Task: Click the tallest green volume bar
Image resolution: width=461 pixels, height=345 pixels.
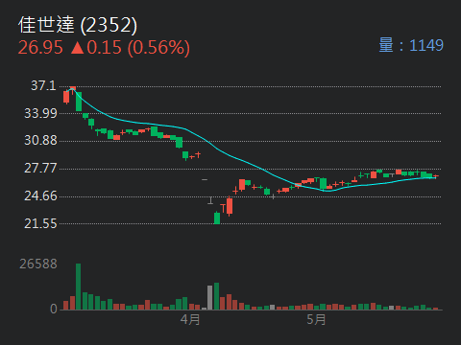Action: tap(79, 287)
